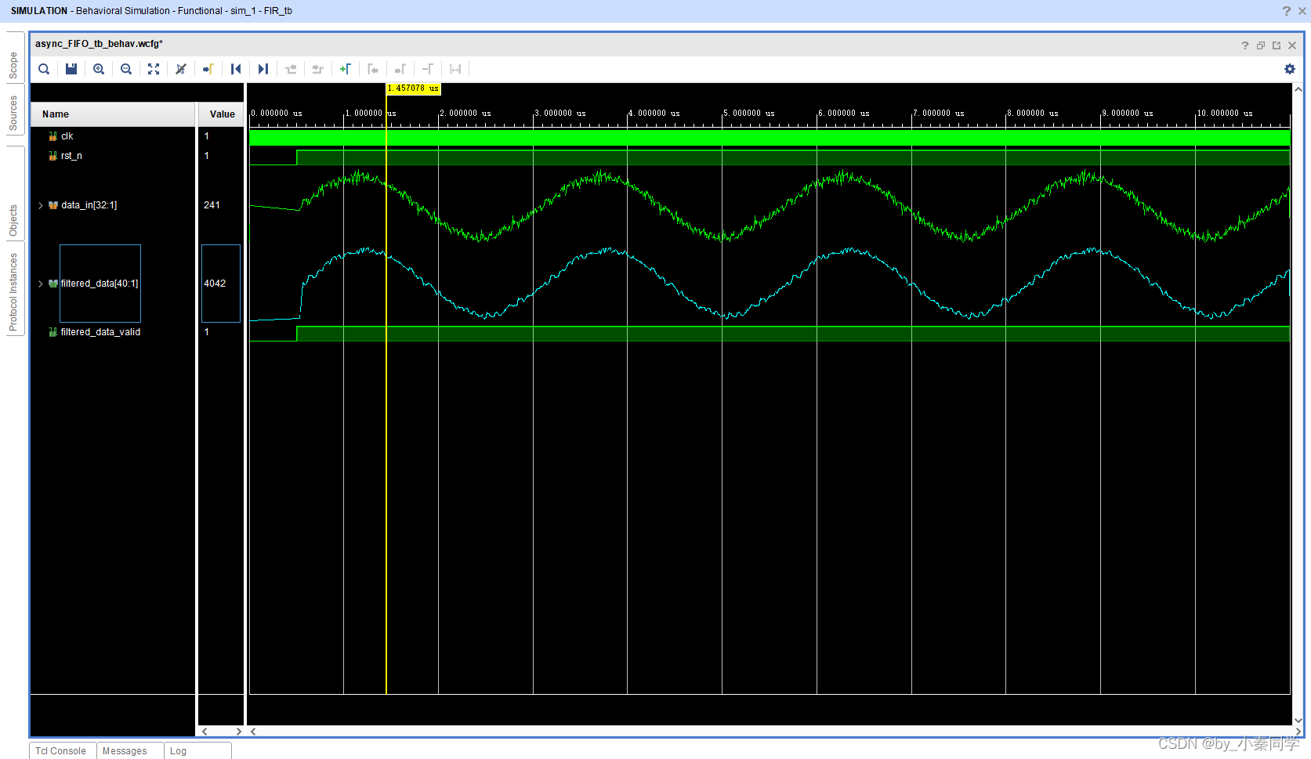Open waveform settings gear
The image size is (1311, 759).
[1290, 69]
